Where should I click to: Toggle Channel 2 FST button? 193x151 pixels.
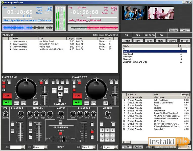[92, 138]
